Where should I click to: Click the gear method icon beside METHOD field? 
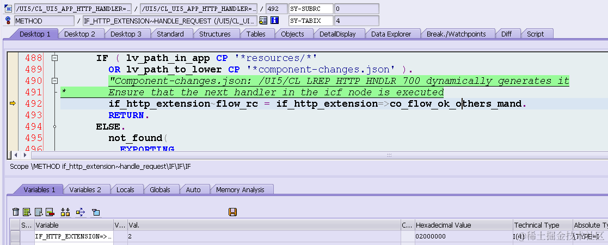coord(8,21)
